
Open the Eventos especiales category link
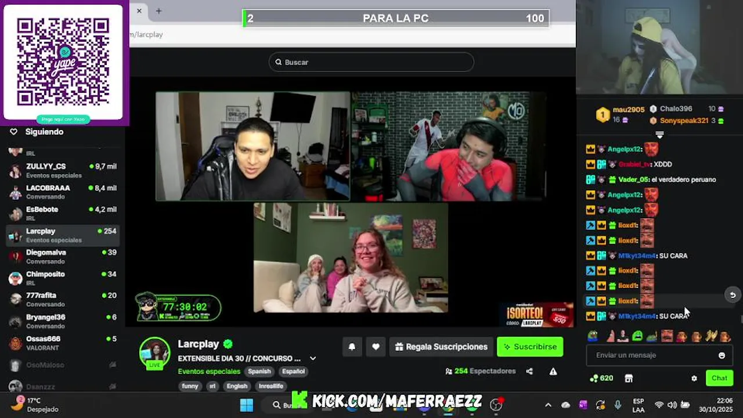pos(209,372)
